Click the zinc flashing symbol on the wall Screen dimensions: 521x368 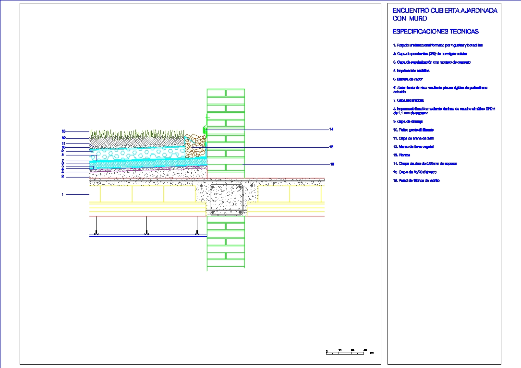point(204,131)
